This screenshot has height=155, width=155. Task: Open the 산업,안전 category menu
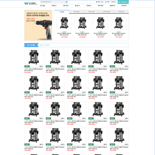pos(124,6)
